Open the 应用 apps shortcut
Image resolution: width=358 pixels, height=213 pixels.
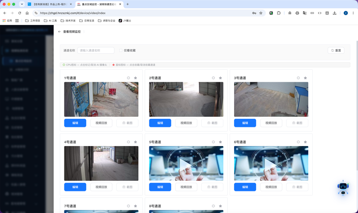pos(7,21)
